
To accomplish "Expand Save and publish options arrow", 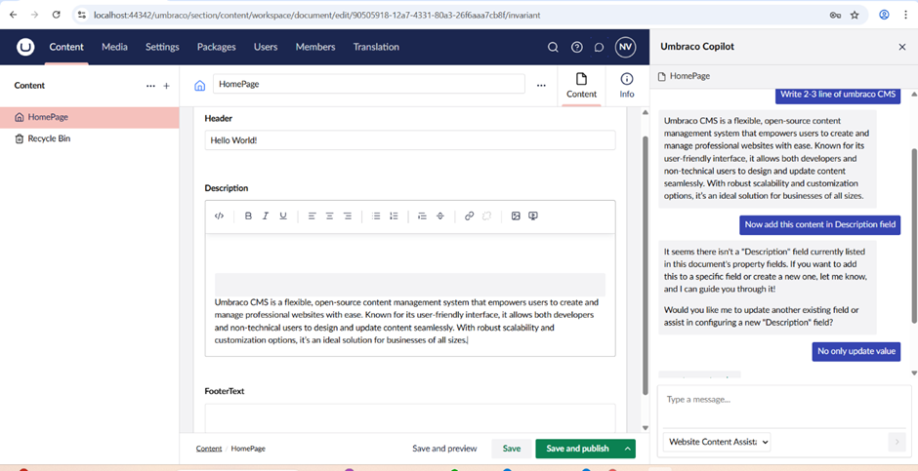I will pyautogui.click(x=627, y=449).
